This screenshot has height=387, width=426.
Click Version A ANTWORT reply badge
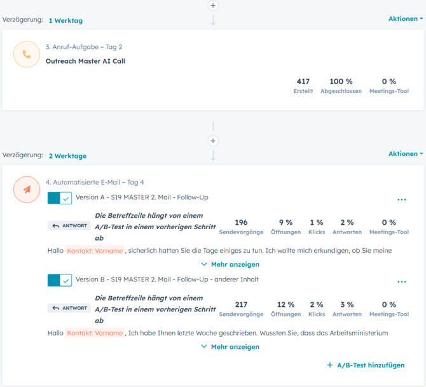coord(69,226)
